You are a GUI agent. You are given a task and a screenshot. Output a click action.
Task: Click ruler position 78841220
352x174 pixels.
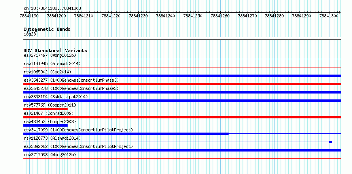coord(111,16)
